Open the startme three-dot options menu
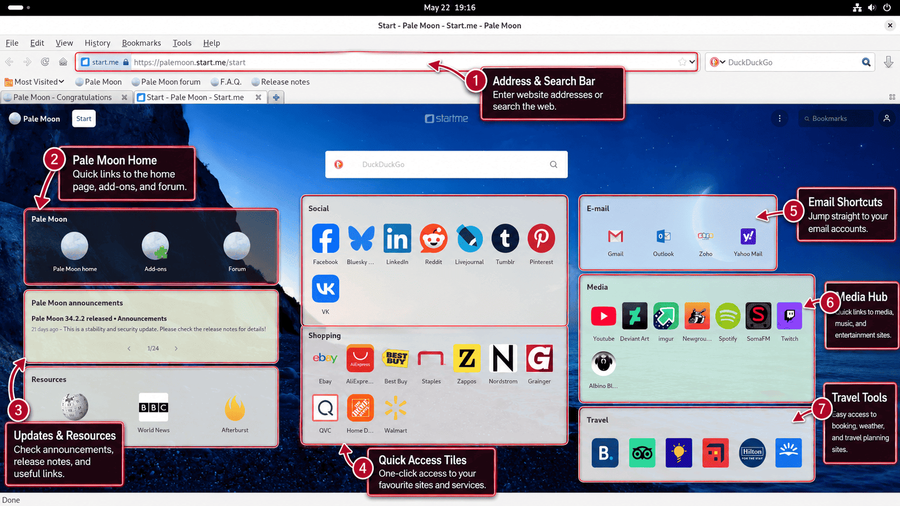Viewport: 900px width, 506px height. [x=779, y=118]
